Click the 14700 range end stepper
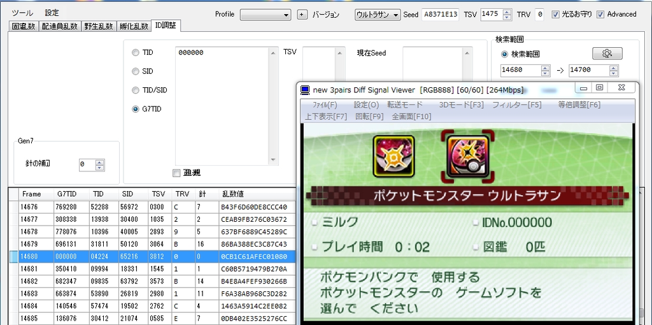The image size is (652, 325). (x=613, y=70)
